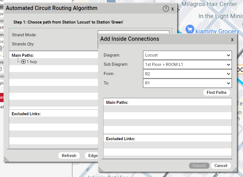This screenshot has height=177, width=243.
Task: Click the partially hidden Edge button
Action: (x=92, y=156)
